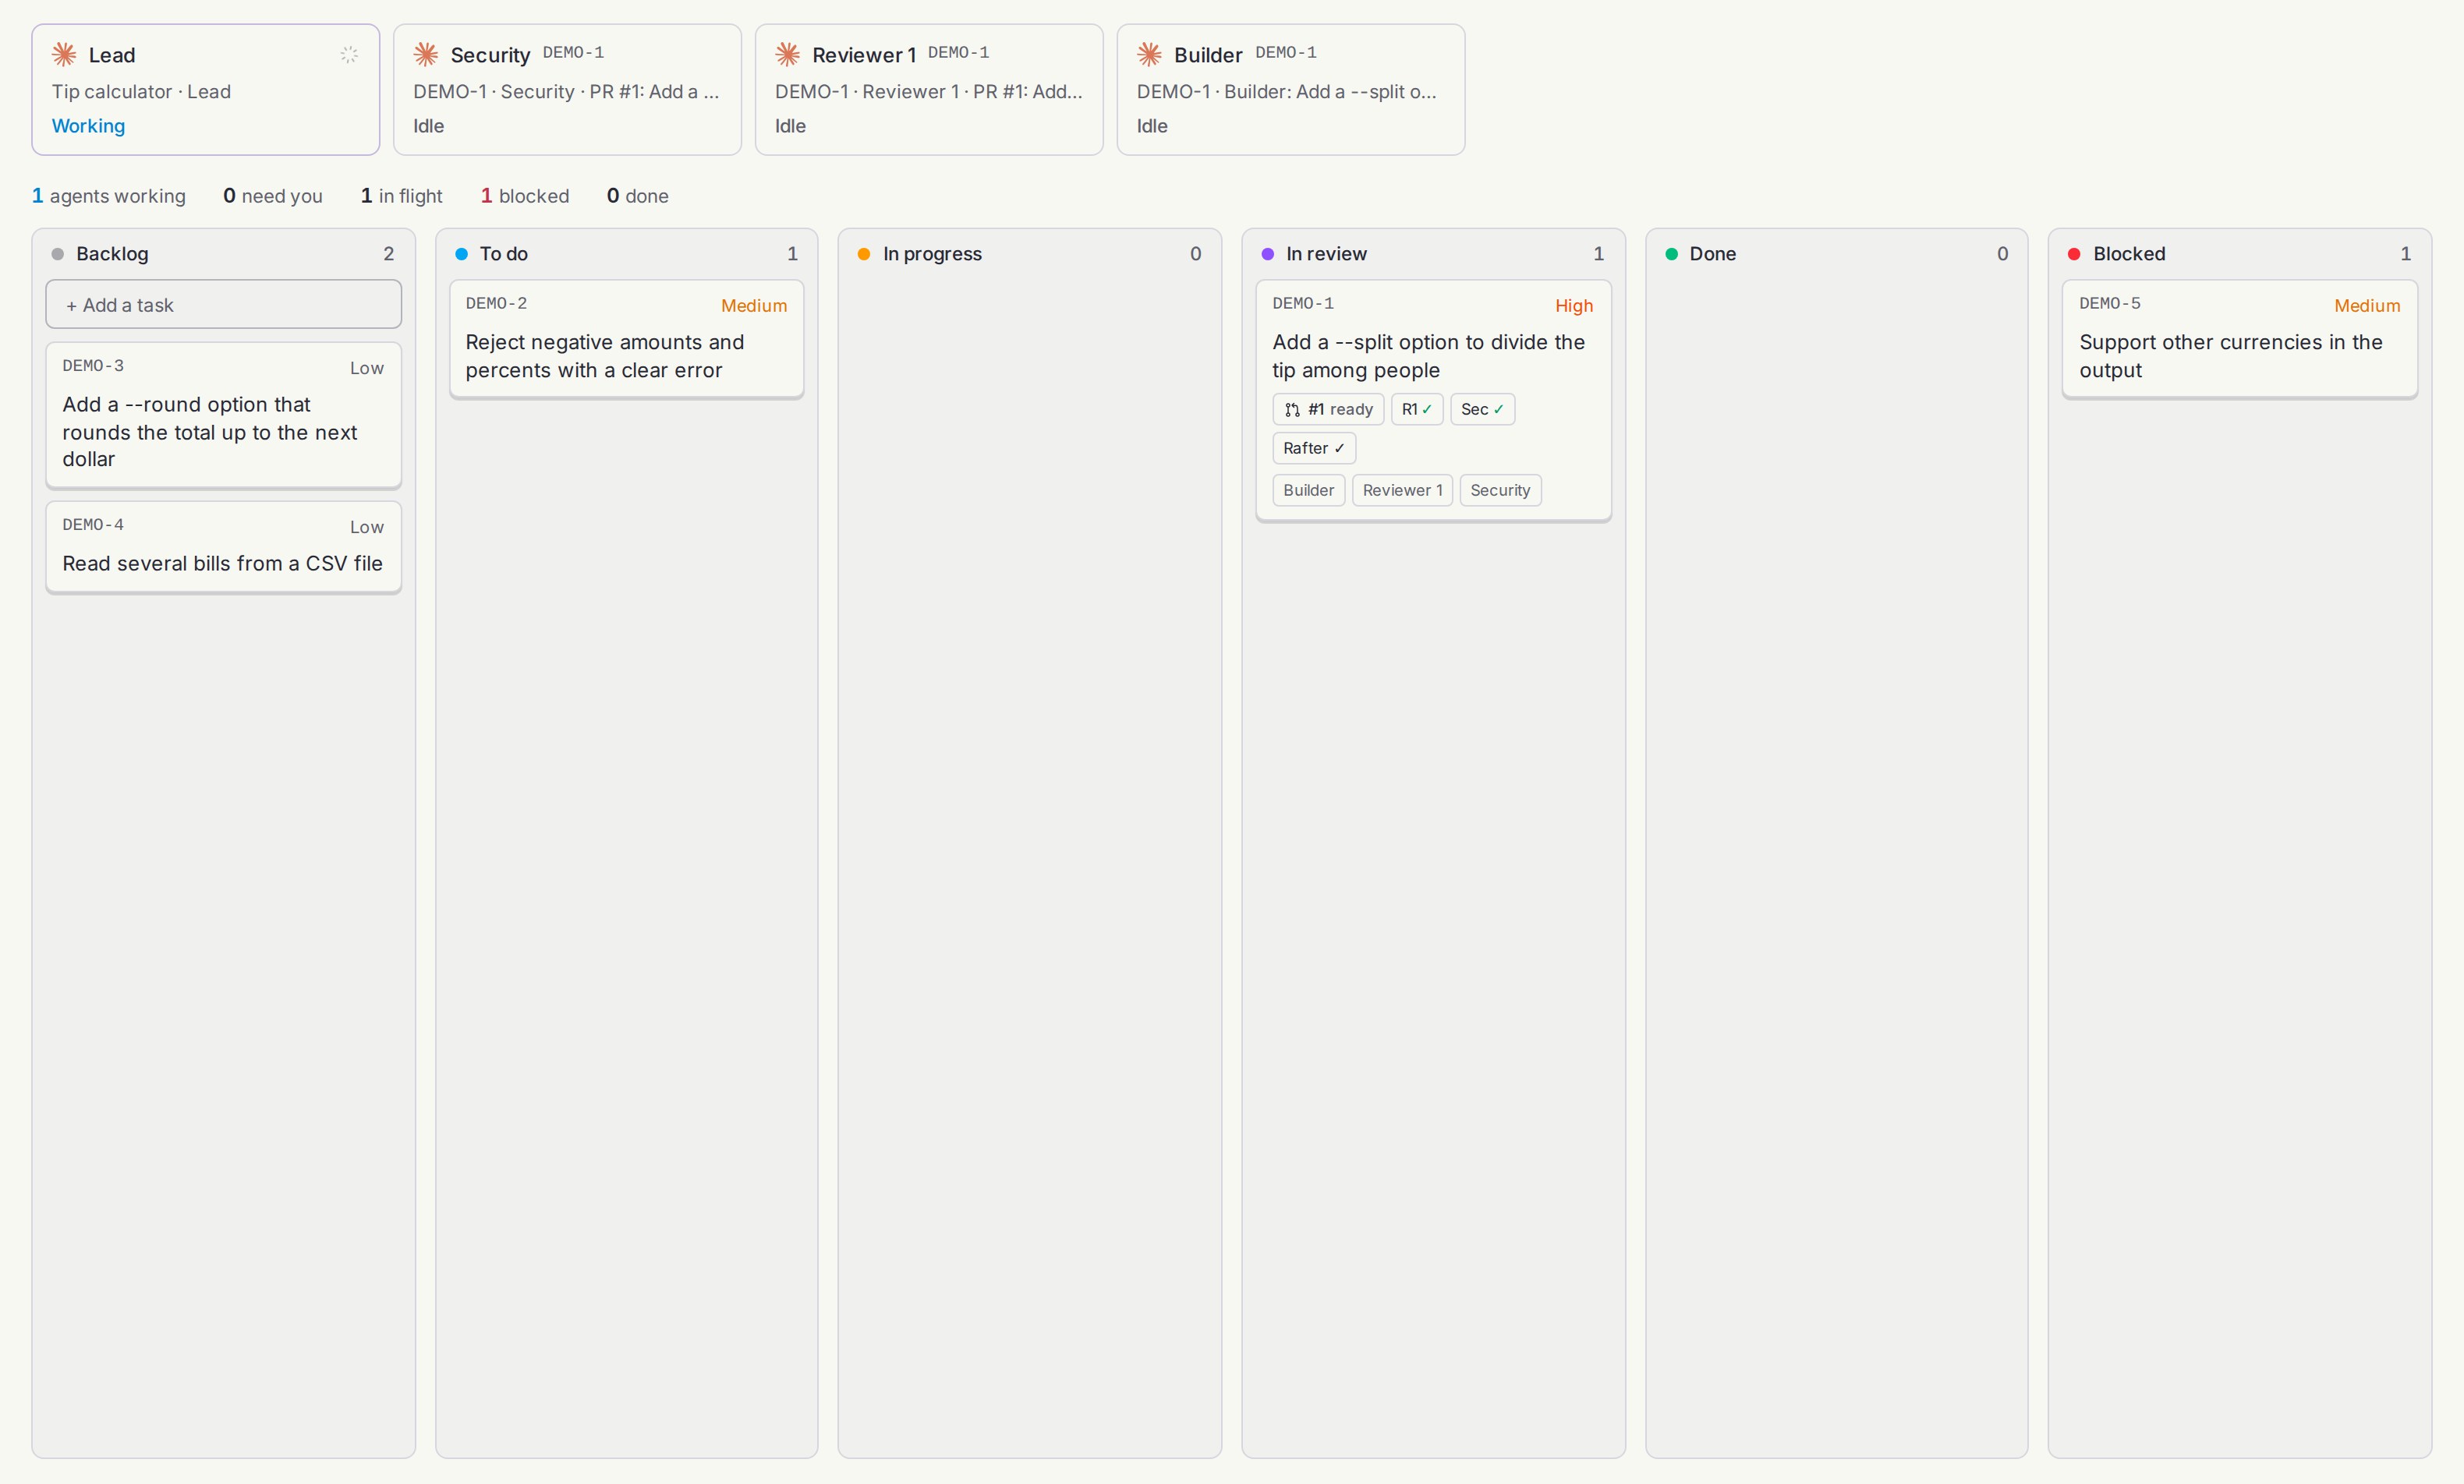Click the R1 check badge
Viewport: 2464px width, 1484px height.
[1417, 410]
